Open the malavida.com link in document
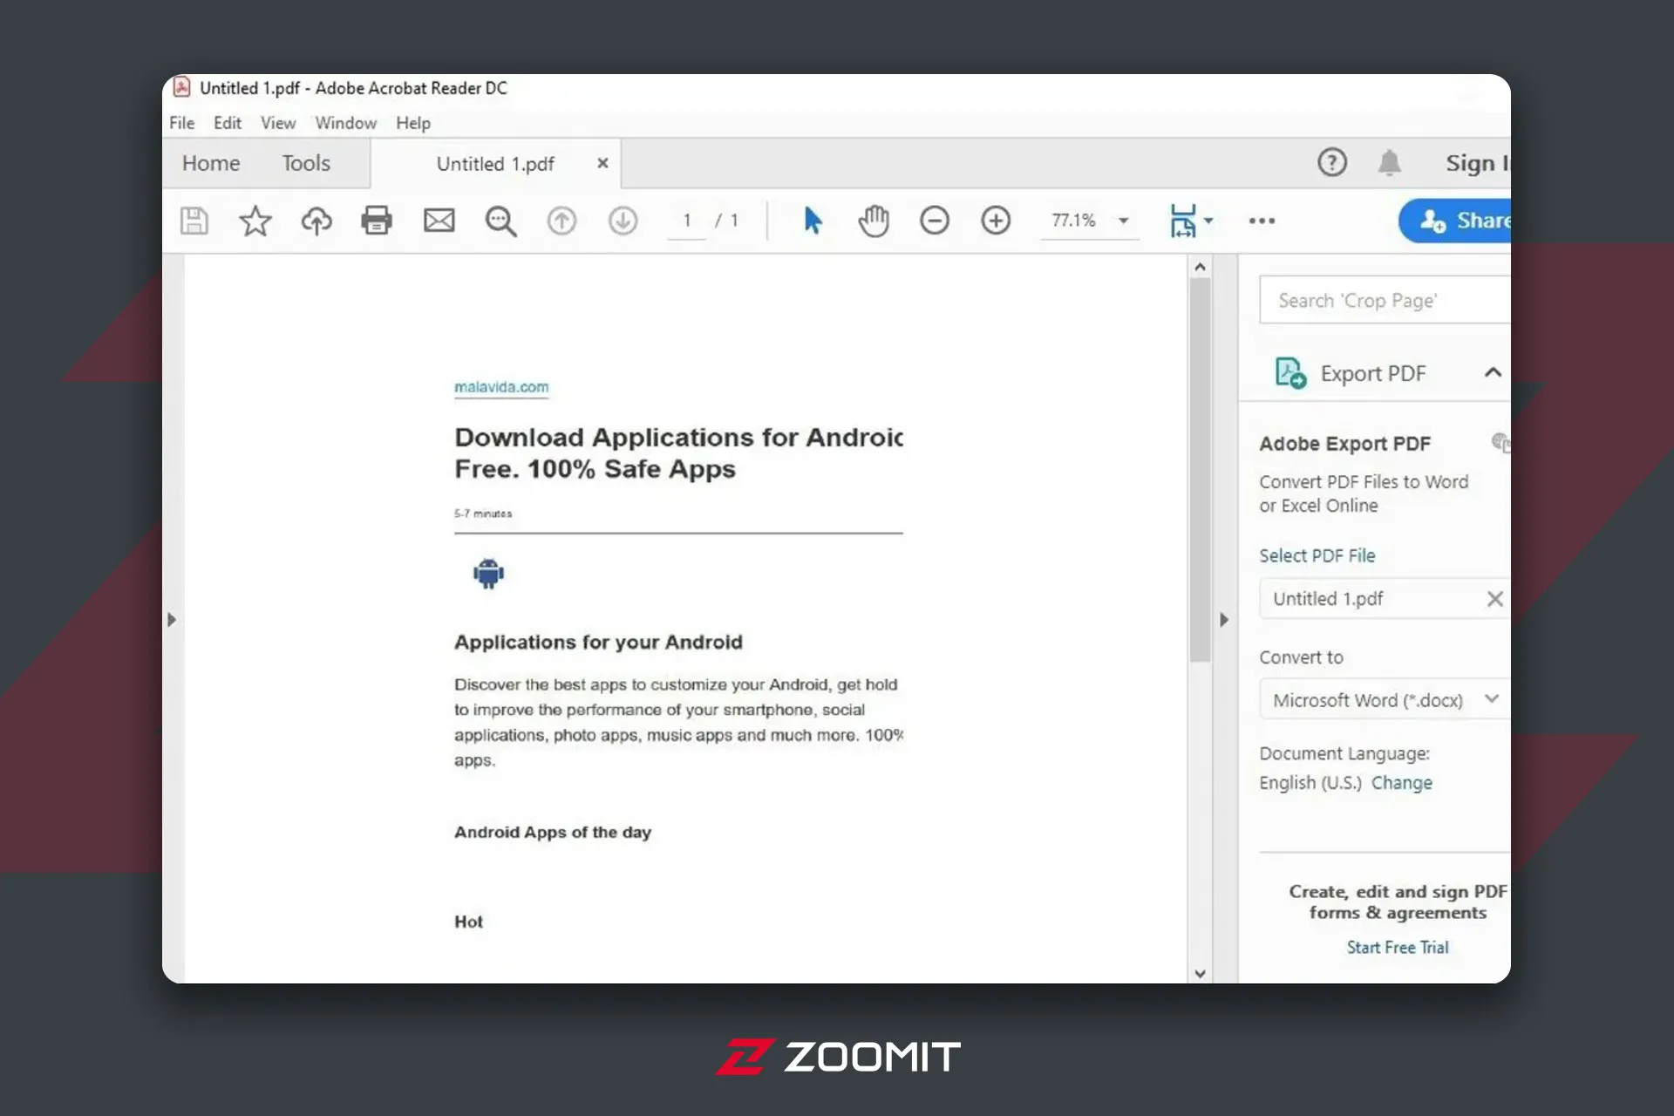Screen dimensions: 1674x1116 point(501,387)
